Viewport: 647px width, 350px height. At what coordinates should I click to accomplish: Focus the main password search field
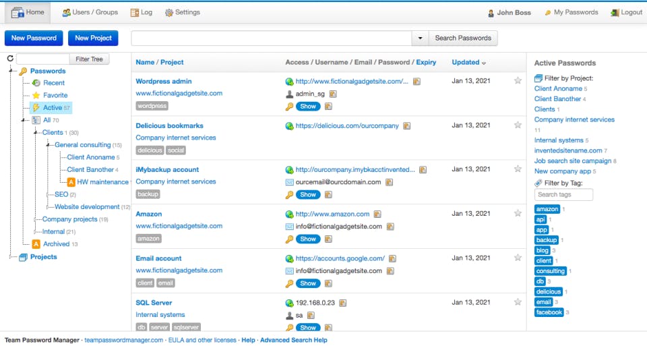coord(272,38)
